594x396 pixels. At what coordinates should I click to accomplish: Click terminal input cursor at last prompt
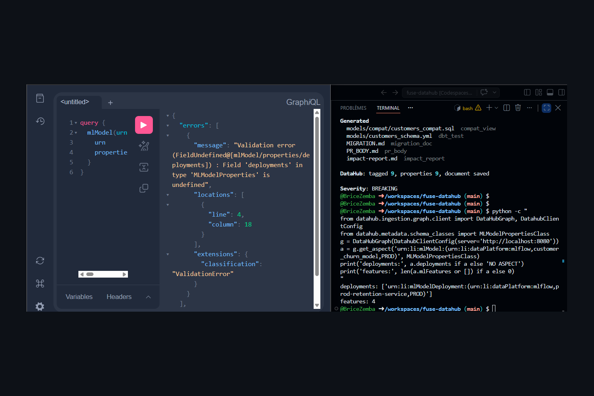(494, 308)
